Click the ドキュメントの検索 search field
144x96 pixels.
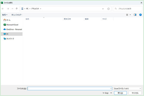point(128,9)
